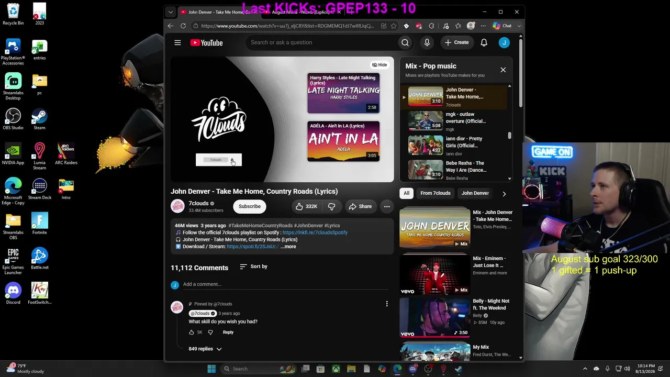This screenshot has width=670, height=377.
Task: Open the Copilot Chat button
Action: 502,26
